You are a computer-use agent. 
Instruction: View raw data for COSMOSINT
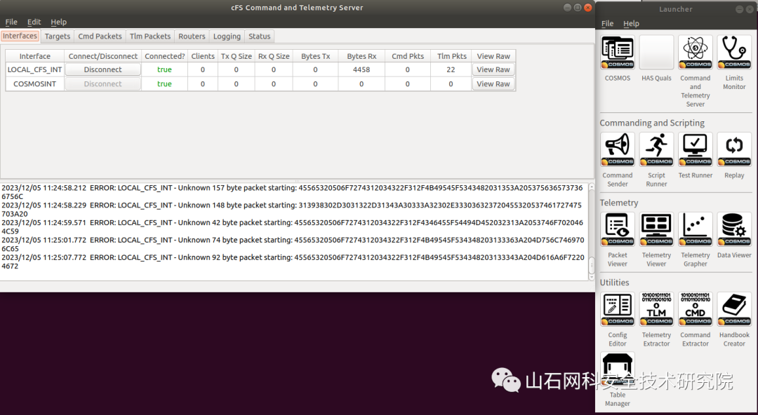click(493, 83)
